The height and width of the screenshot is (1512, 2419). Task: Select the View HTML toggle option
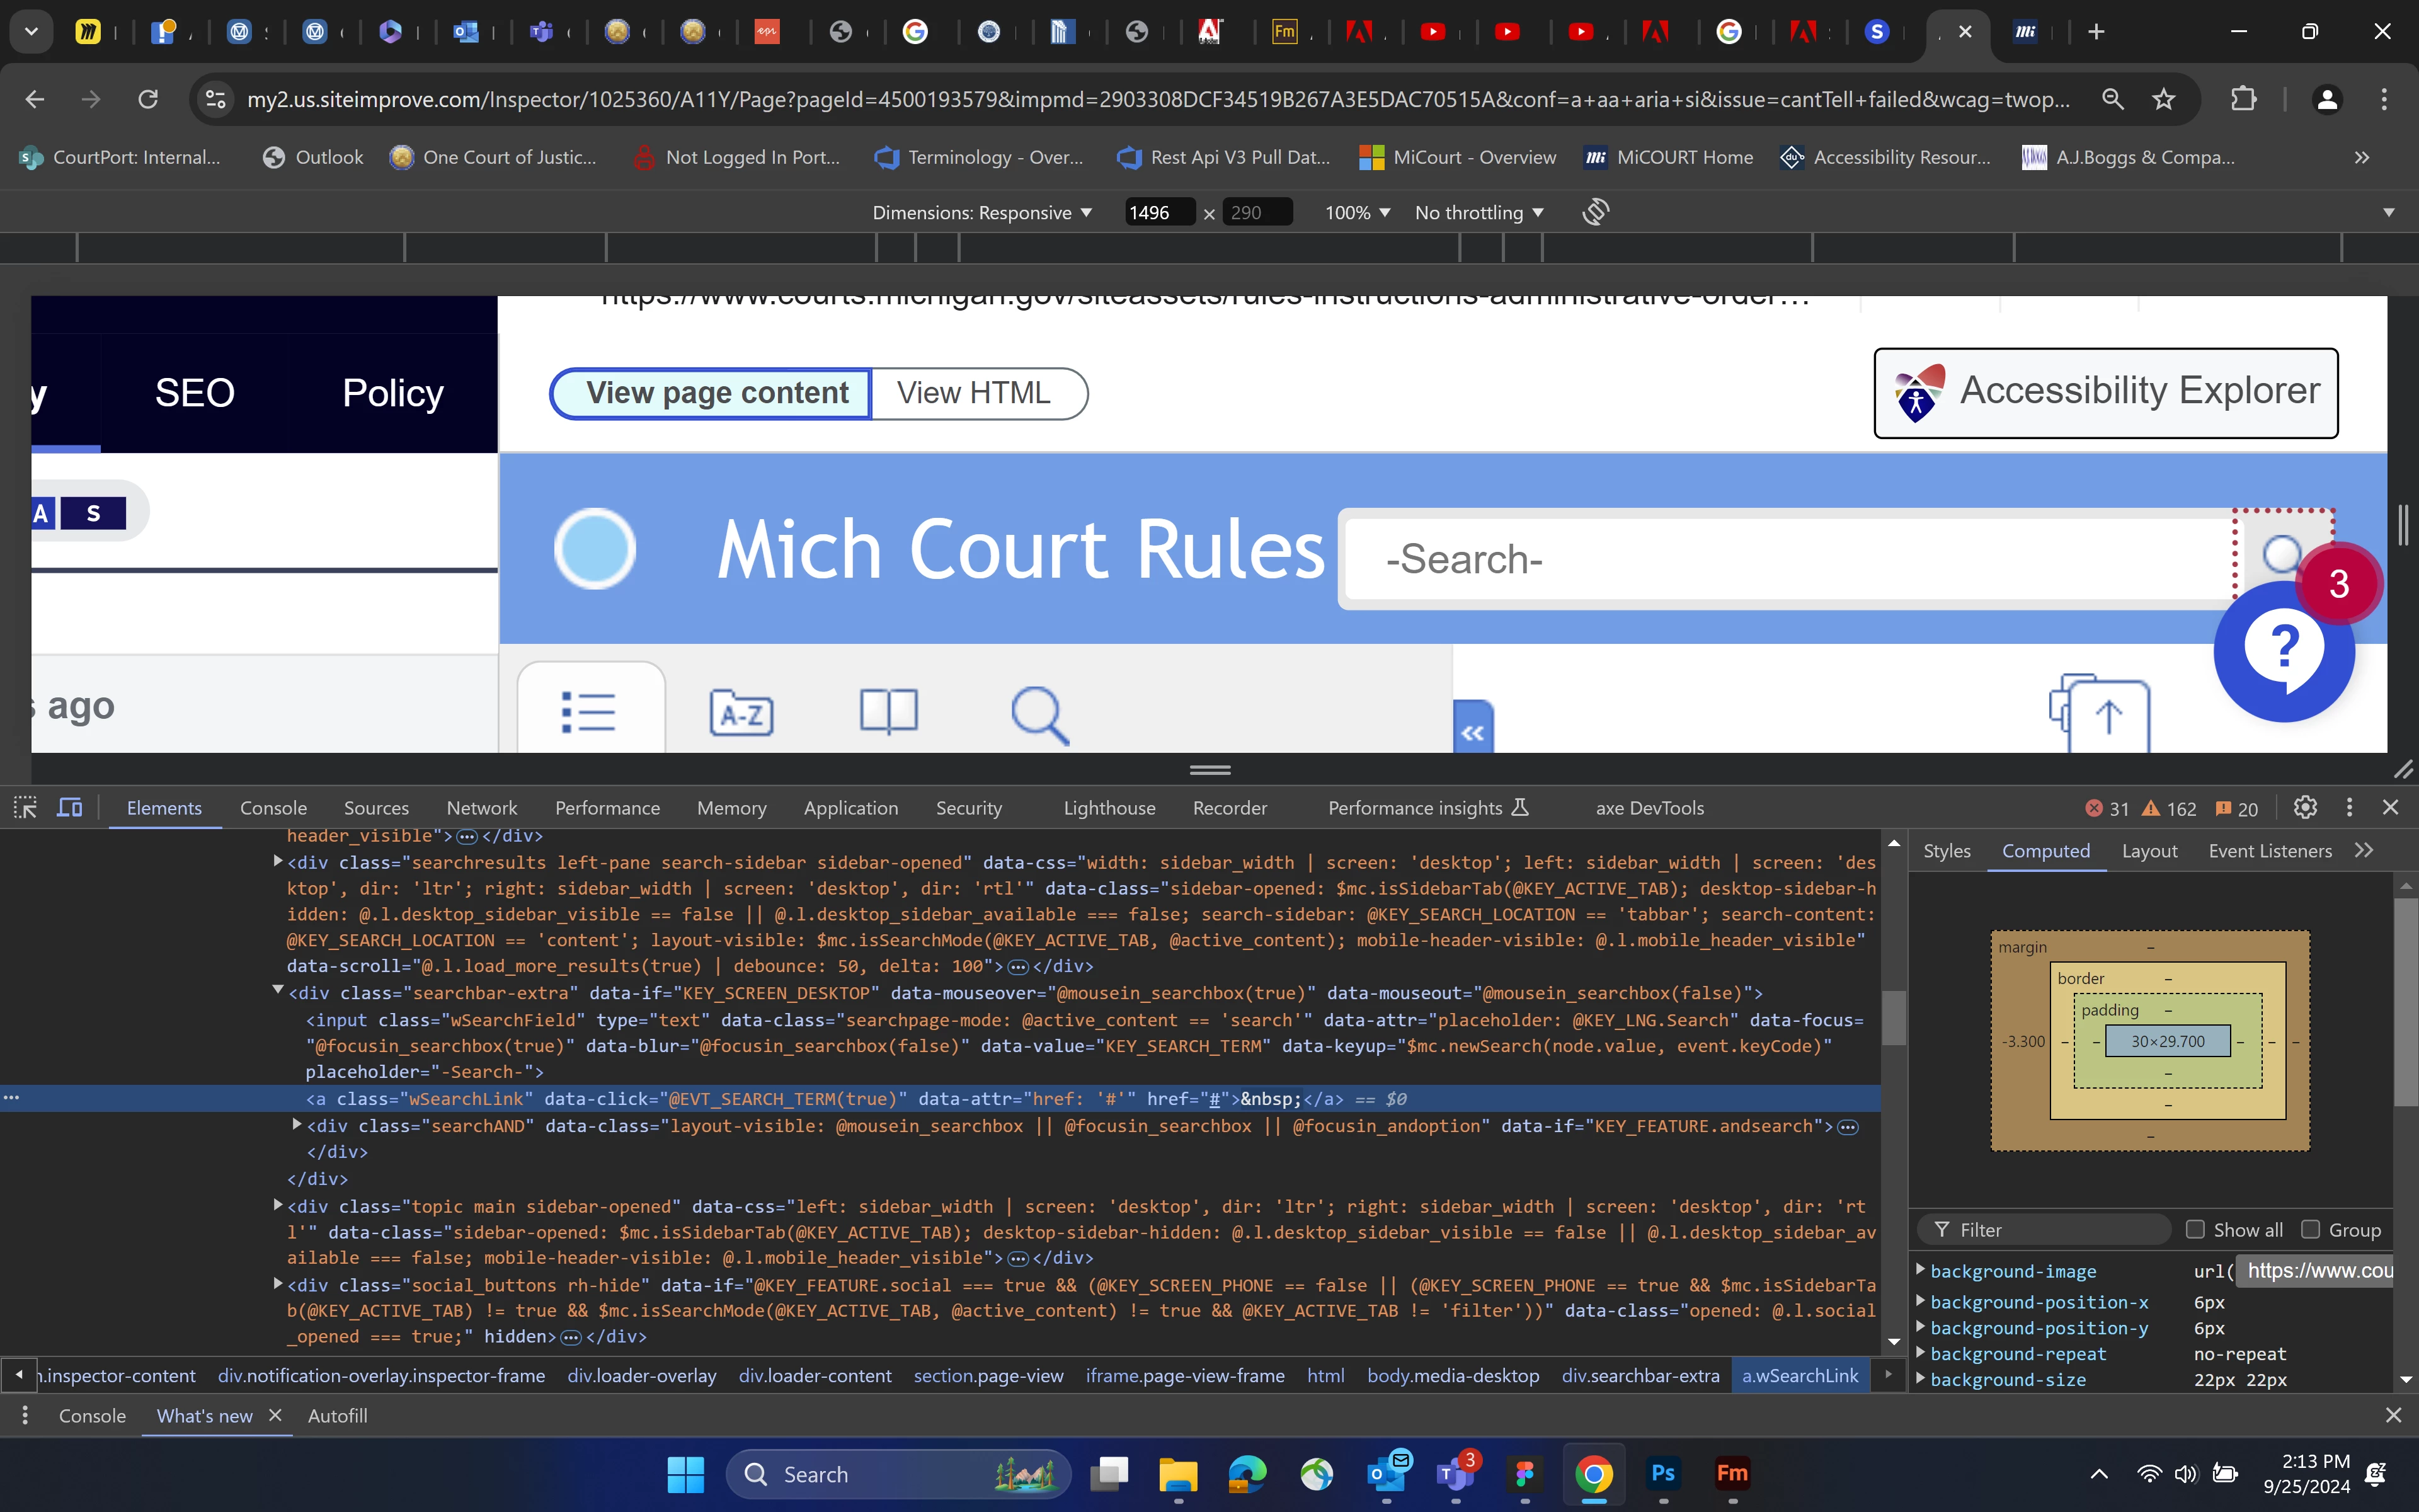click(974, 393)
